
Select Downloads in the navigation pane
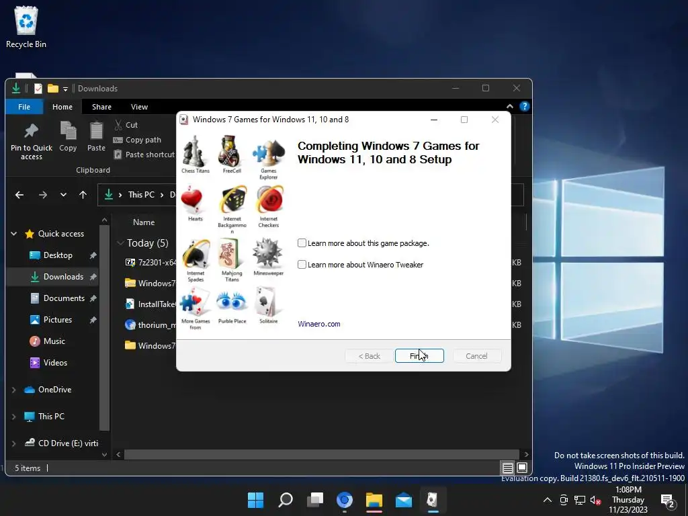[x=62, y=277]
